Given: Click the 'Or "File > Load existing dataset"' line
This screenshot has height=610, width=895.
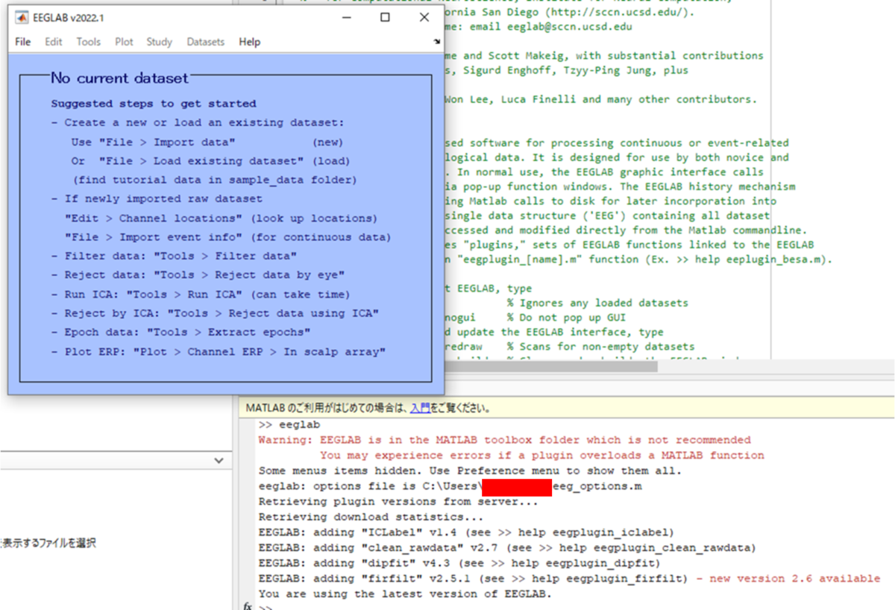Looking at the screenshot, I should pos(210,161).
